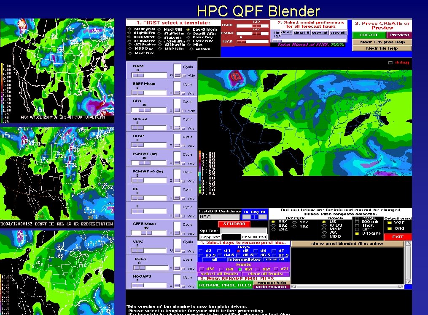The image size is (428, 315).
Task: Click clear all fronts button
Action: point(265,274)
